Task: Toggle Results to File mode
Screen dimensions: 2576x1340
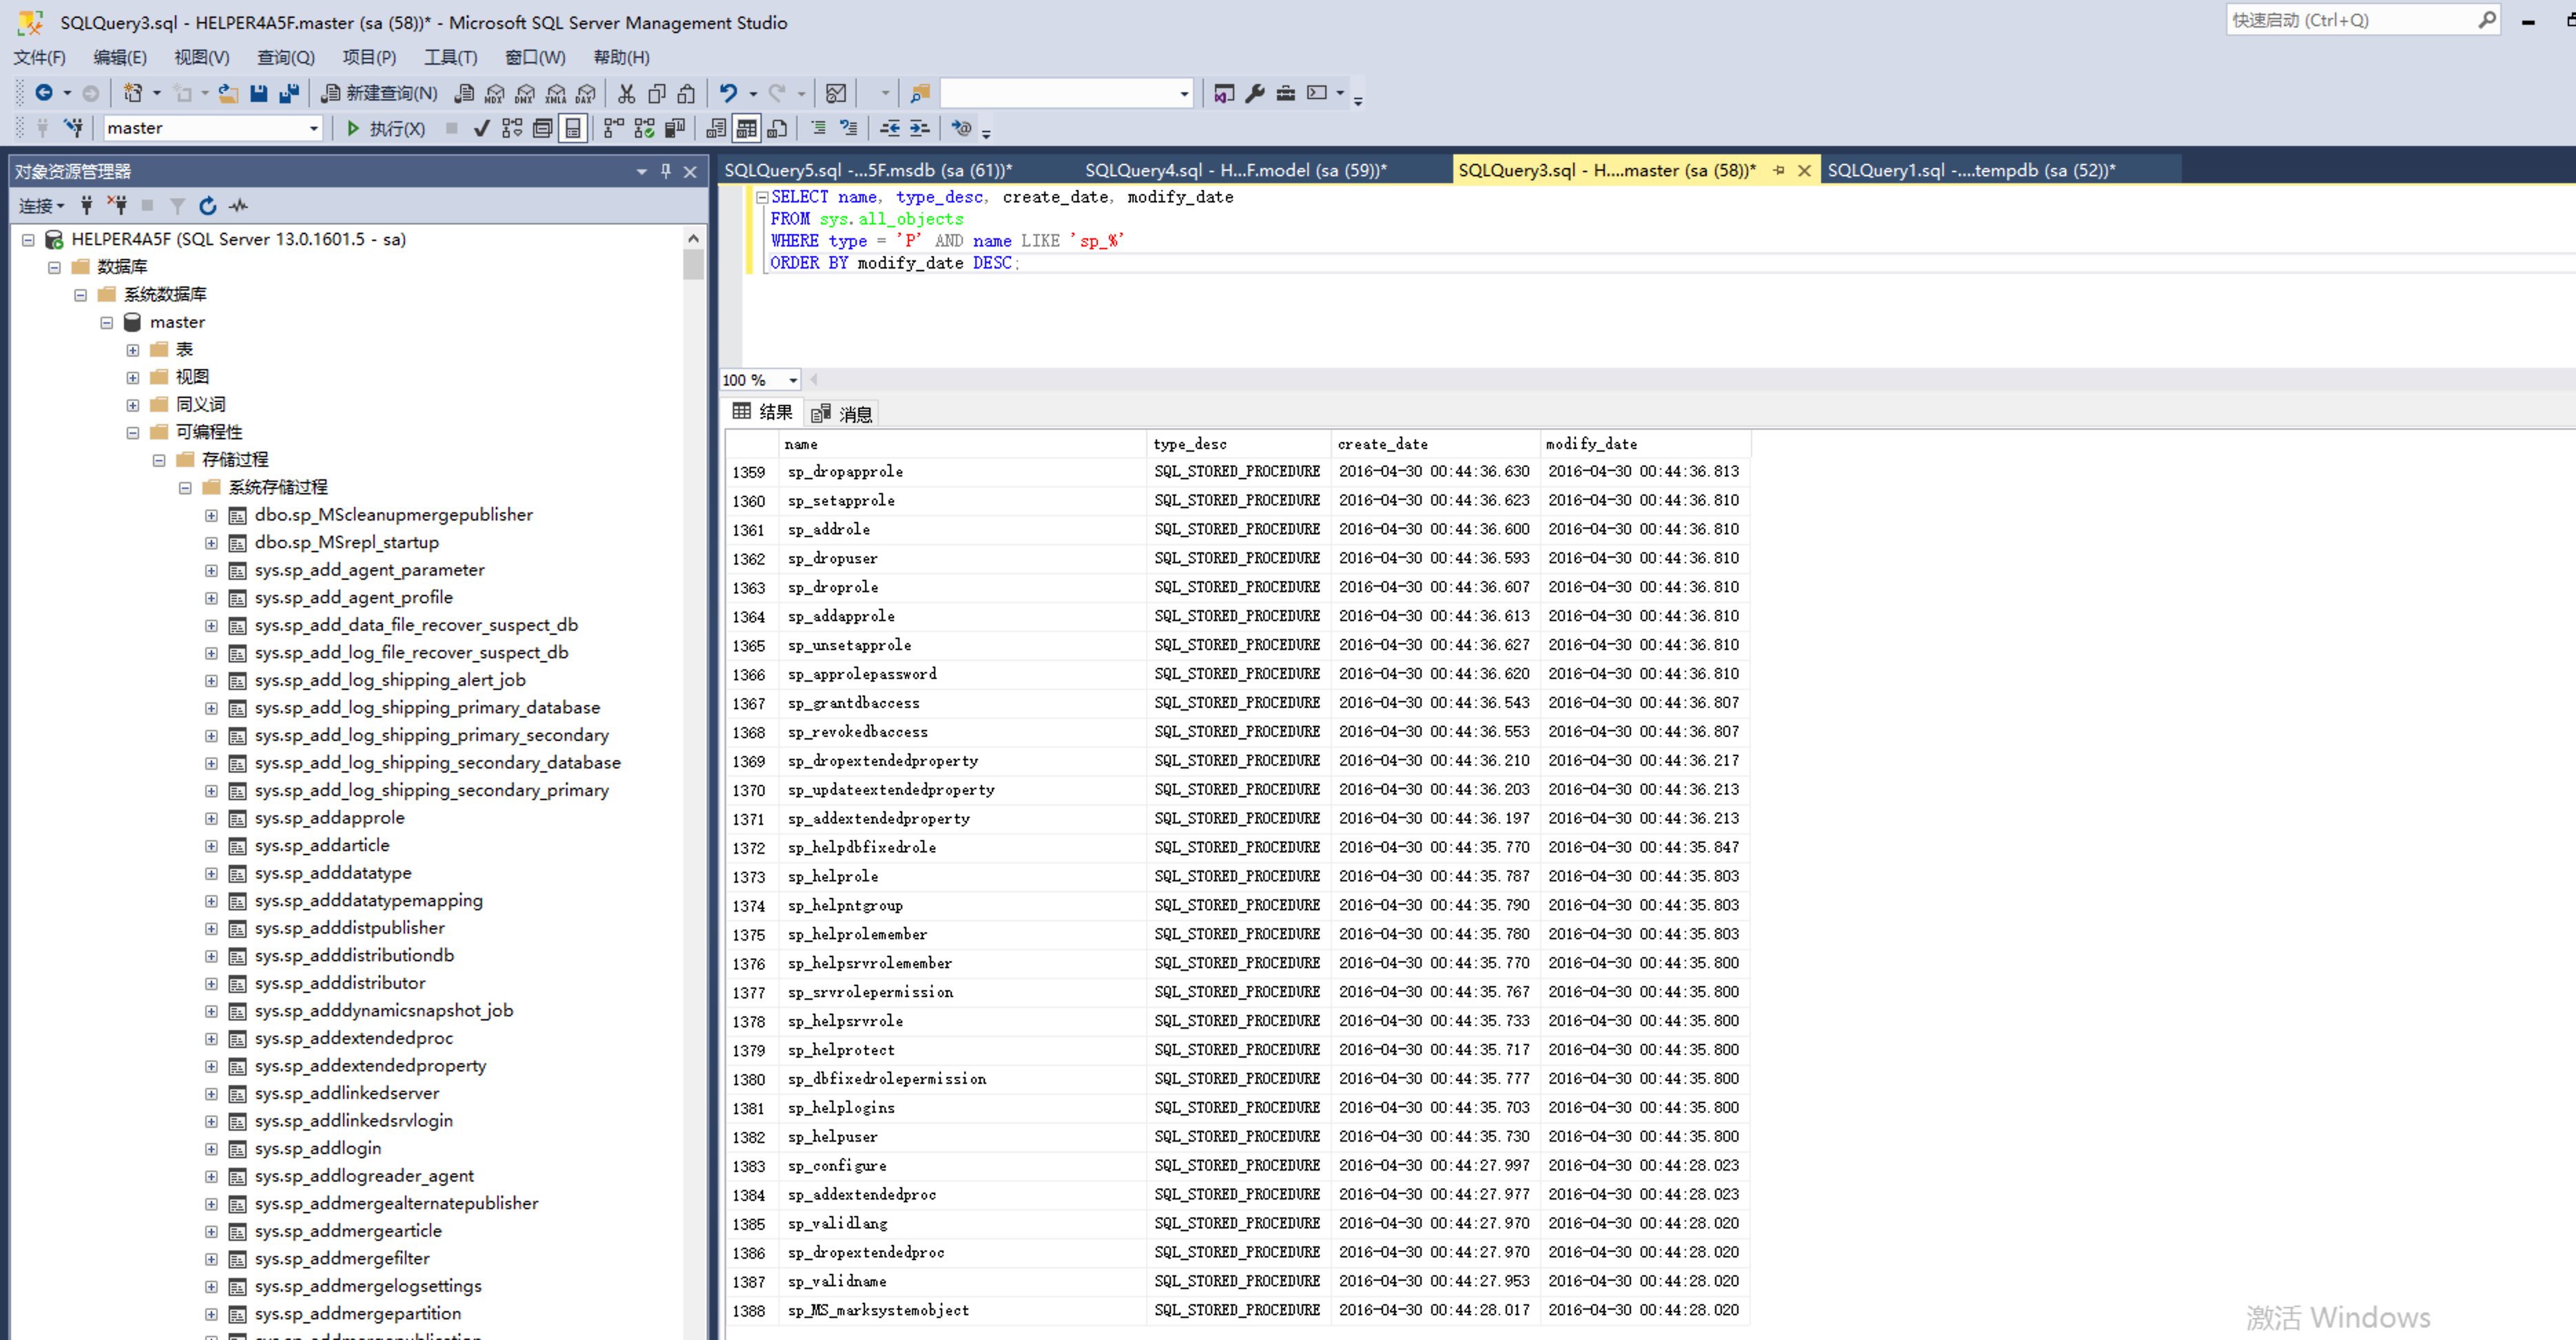Action: click(777, 128)
